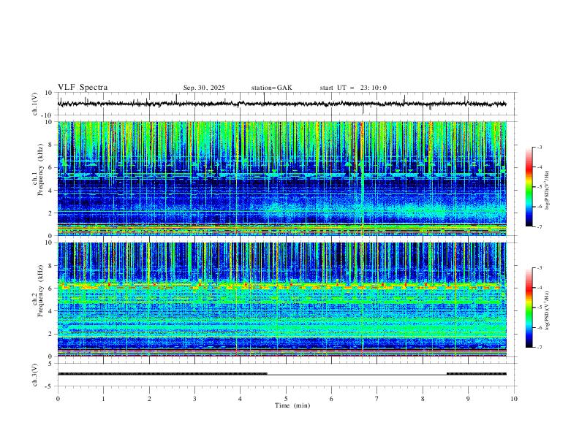Click the ch.2 'Frequency (kHz)' axis label
The height and width of the screenshot is (447, 579).
(40, 291)
